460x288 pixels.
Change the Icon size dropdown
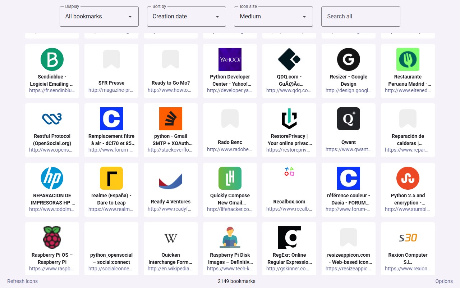point(273,17)
